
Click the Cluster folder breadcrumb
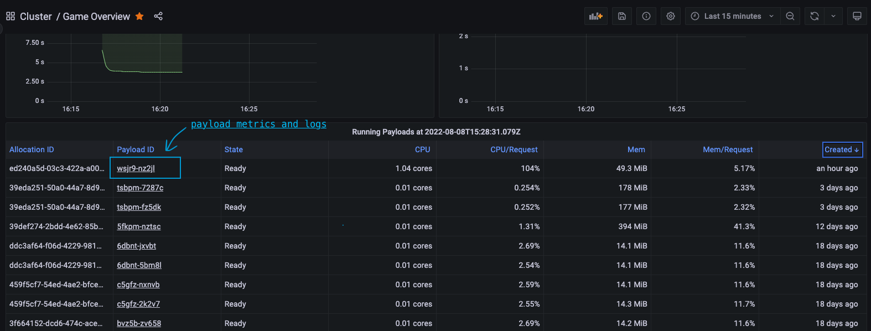point(35,16)
